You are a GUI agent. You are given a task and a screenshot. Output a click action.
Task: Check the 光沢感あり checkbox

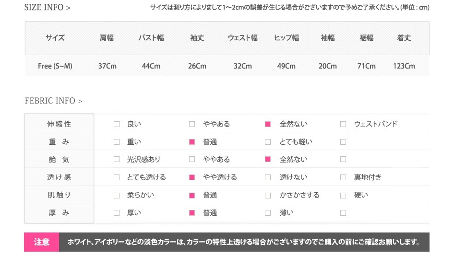(x=116, y=160)
